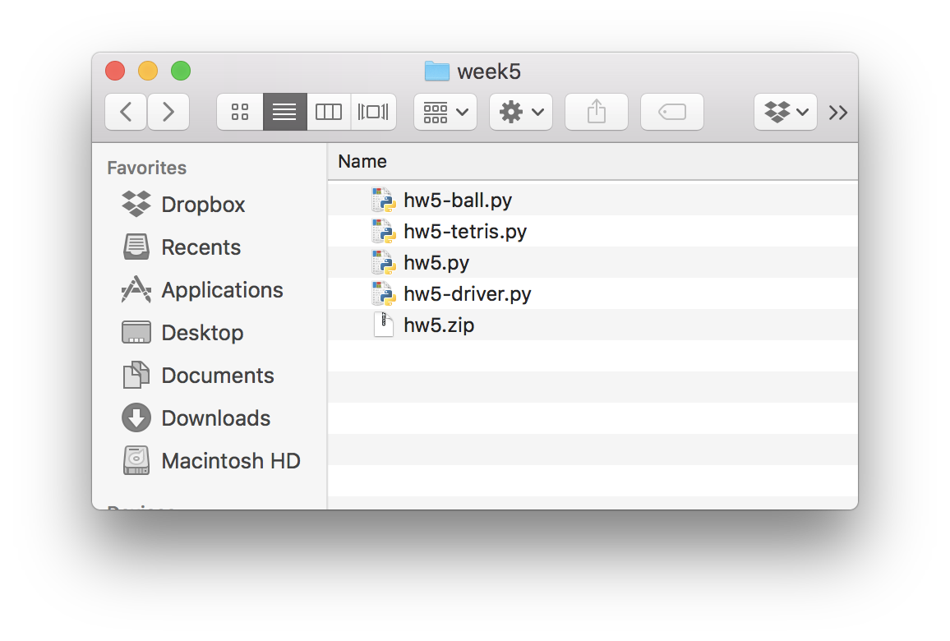Viewport: 950px width, 641px height.
Task: Click the Applications sidebar icon
Action: pos(136,289)
